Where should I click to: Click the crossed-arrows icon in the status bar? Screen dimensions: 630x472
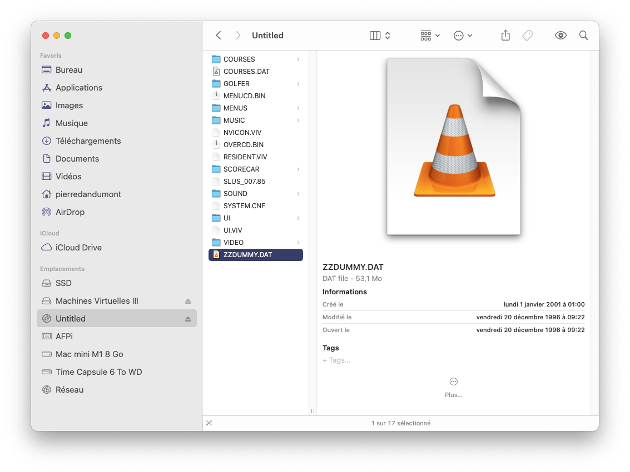tap(209, 423)
